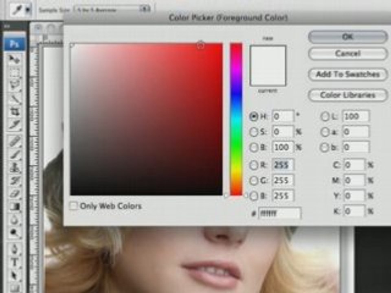Click the G value input field
The image size is (391, 293).
point(283,180)
